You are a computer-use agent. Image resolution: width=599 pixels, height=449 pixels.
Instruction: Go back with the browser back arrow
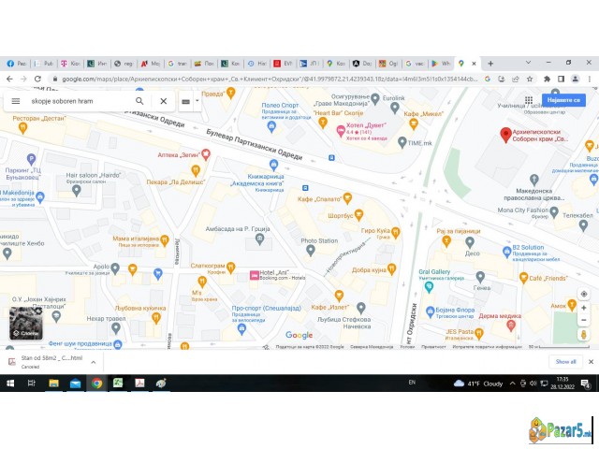tap(9, 79)
